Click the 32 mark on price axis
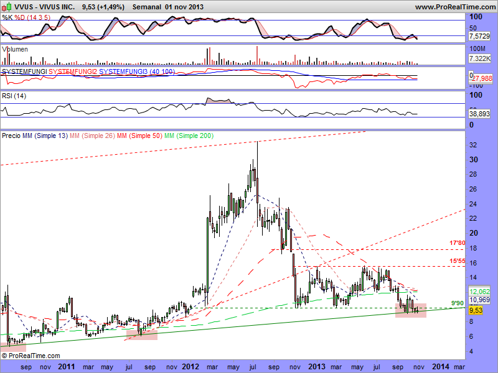 473,145
